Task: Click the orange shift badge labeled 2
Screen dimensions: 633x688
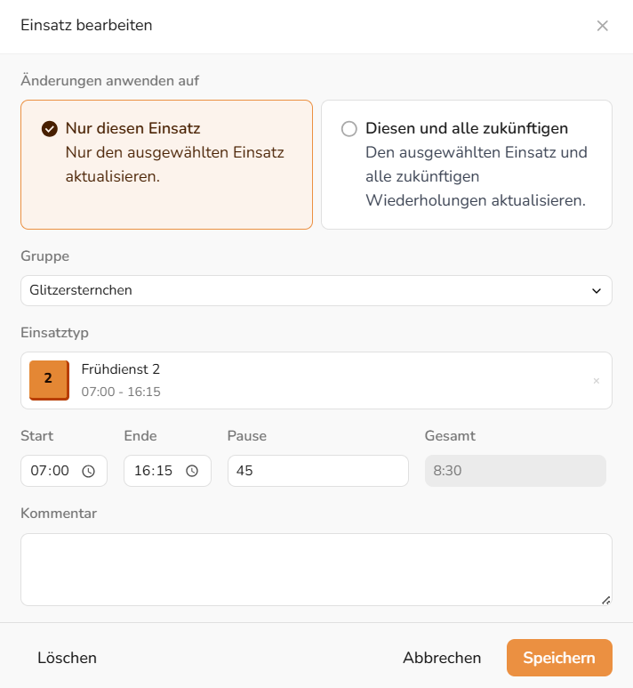Action: (x=48, y=379)
